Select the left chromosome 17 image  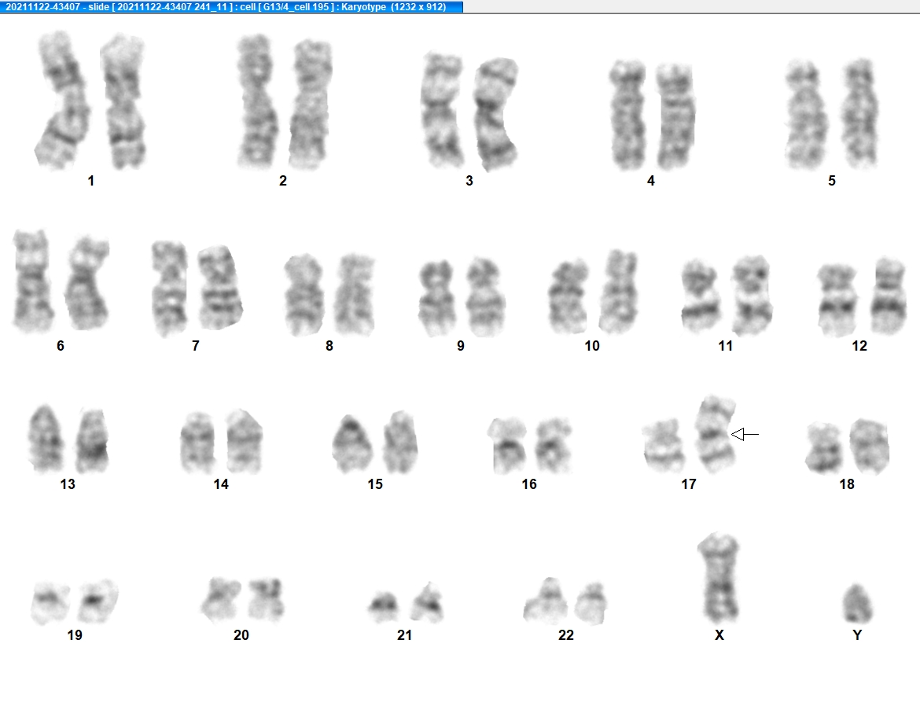click(x=664, y=446)
